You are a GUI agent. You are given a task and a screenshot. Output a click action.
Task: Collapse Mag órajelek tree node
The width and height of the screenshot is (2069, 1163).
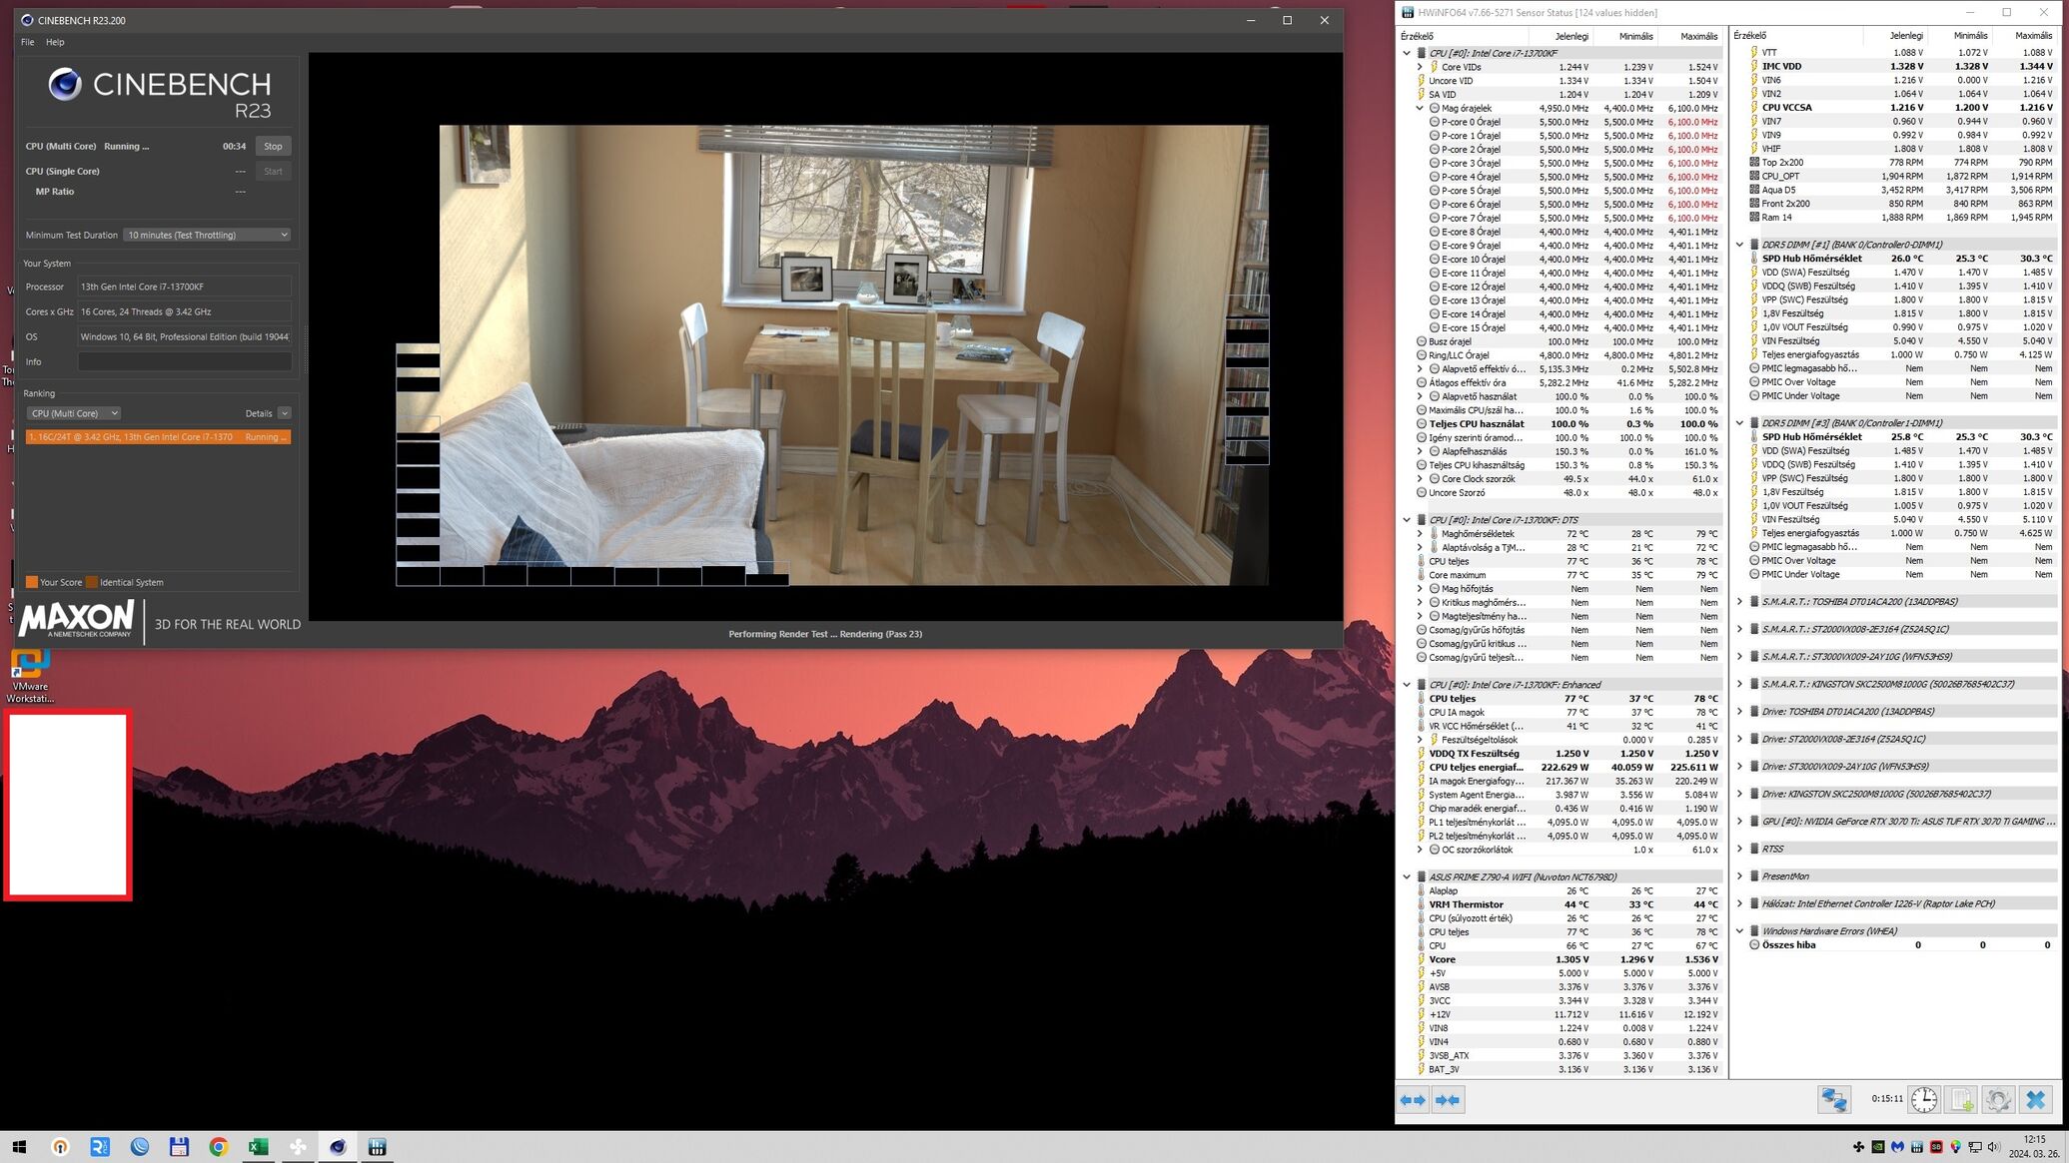point(1420,108)
